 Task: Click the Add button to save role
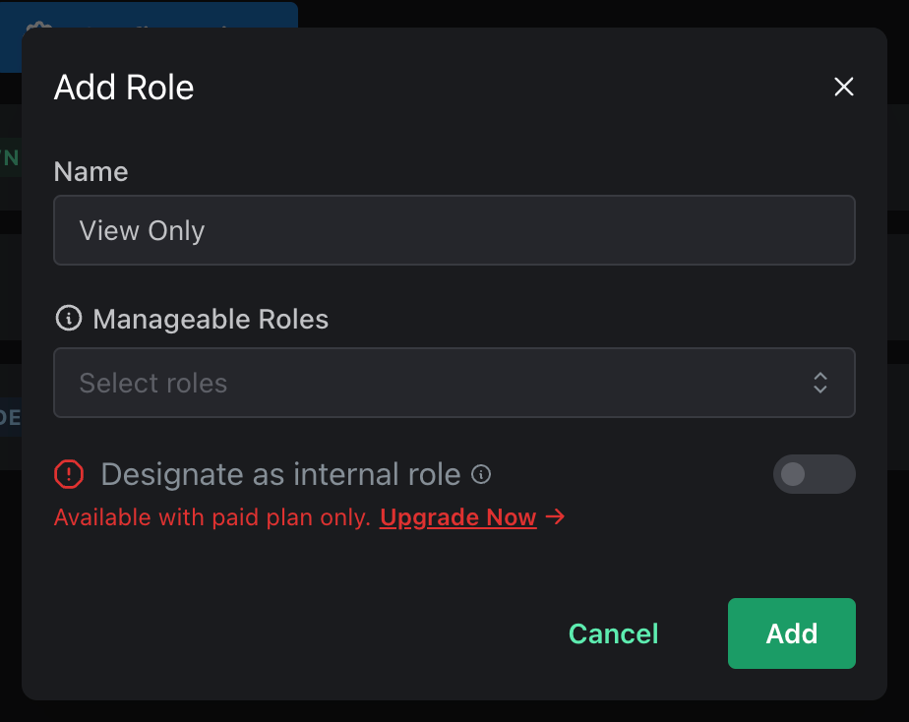click(791, 633)
